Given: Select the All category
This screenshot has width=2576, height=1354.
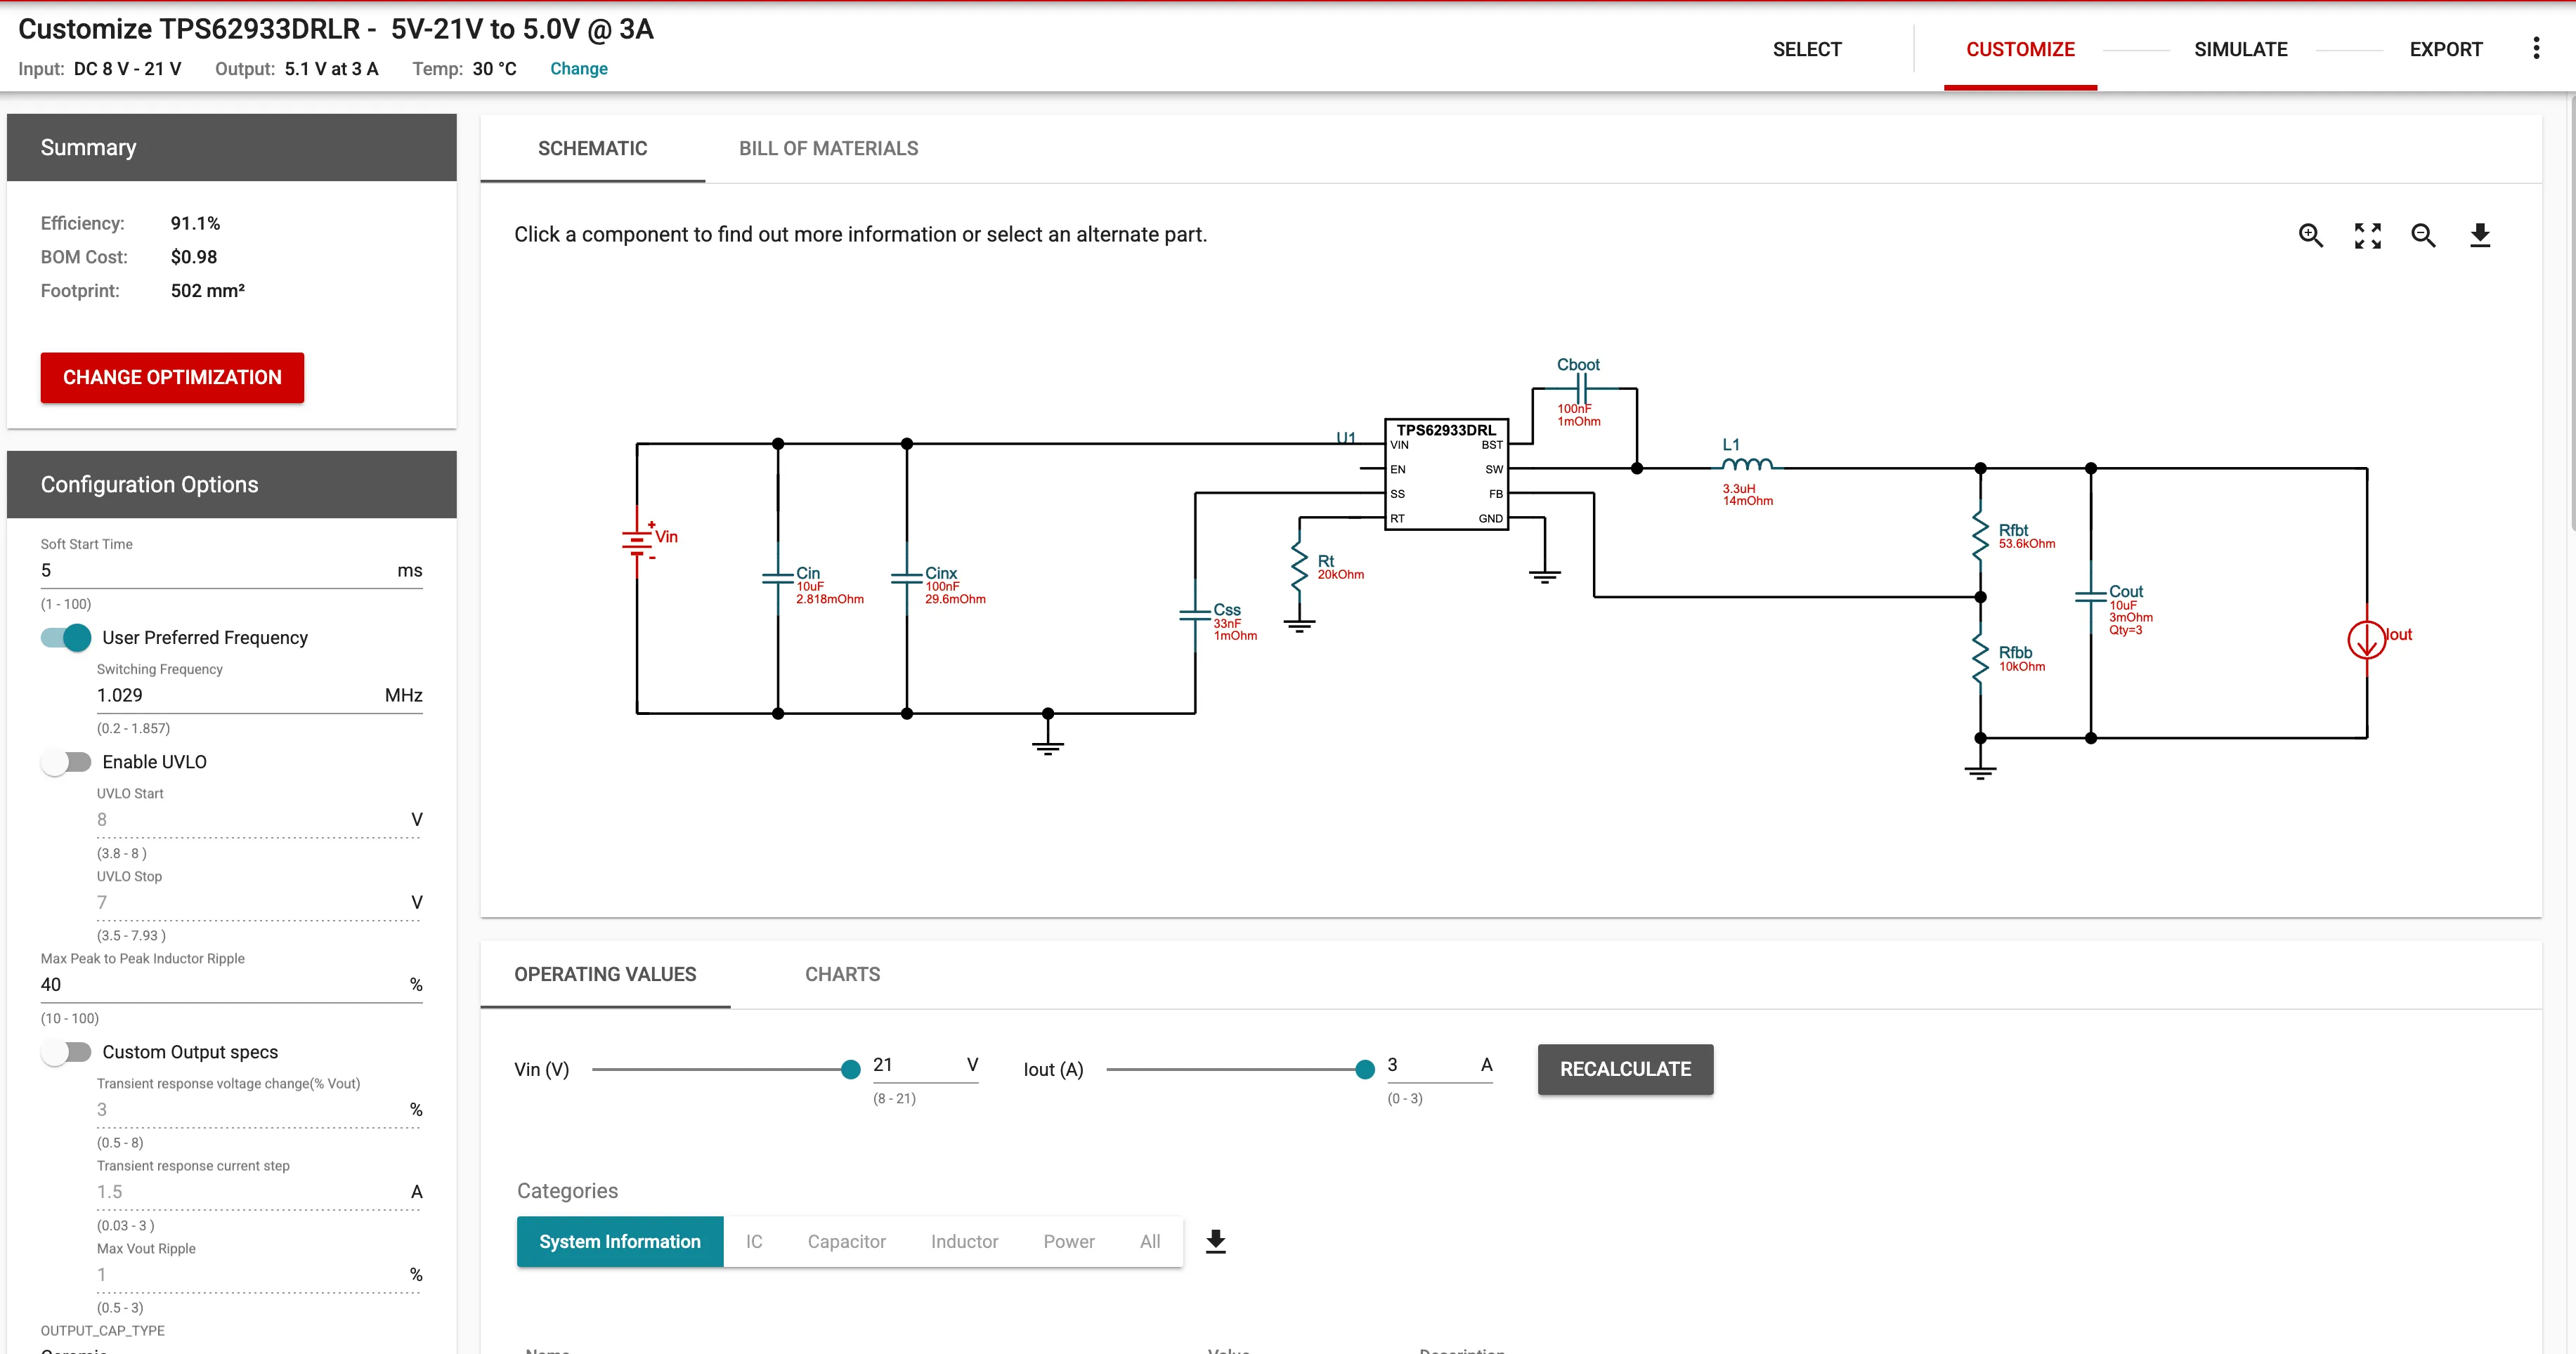Looking at the screenshot, I should pyautogui.click(x=1150, y=1241).
